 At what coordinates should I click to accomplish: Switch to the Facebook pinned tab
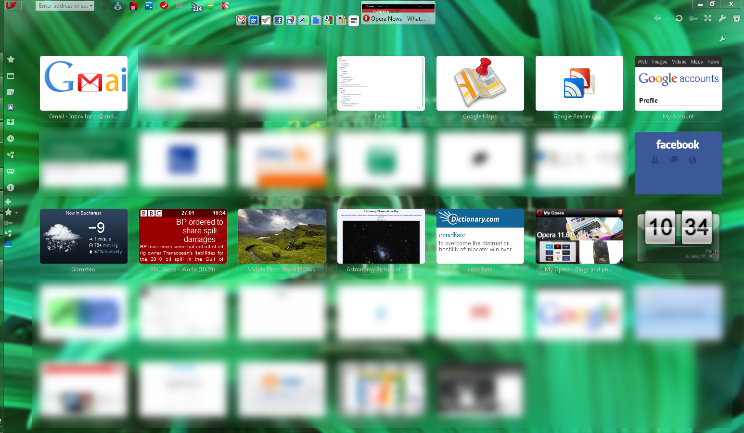point(279,20)
